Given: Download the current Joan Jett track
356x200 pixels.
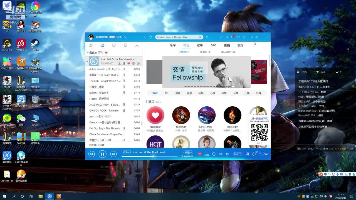Looking at the screenshot, I should tap(120, 64).
